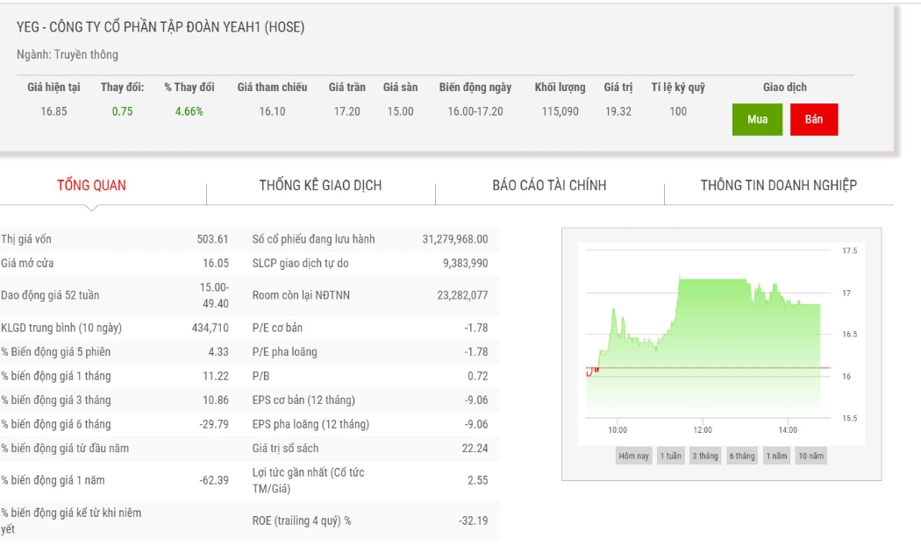Select the 10 năm chart range
Viewport: 921px width, 552px height.
pos(810,456)
